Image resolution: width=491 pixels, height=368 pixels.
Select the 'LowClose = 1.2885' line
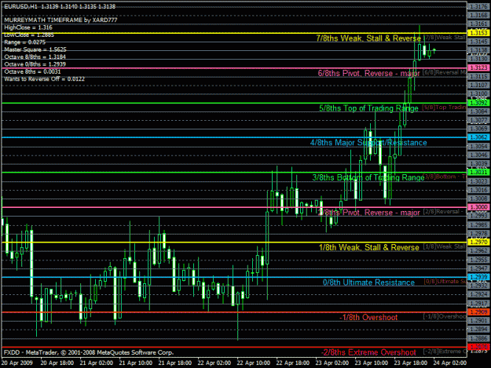[x=29, y=35]
